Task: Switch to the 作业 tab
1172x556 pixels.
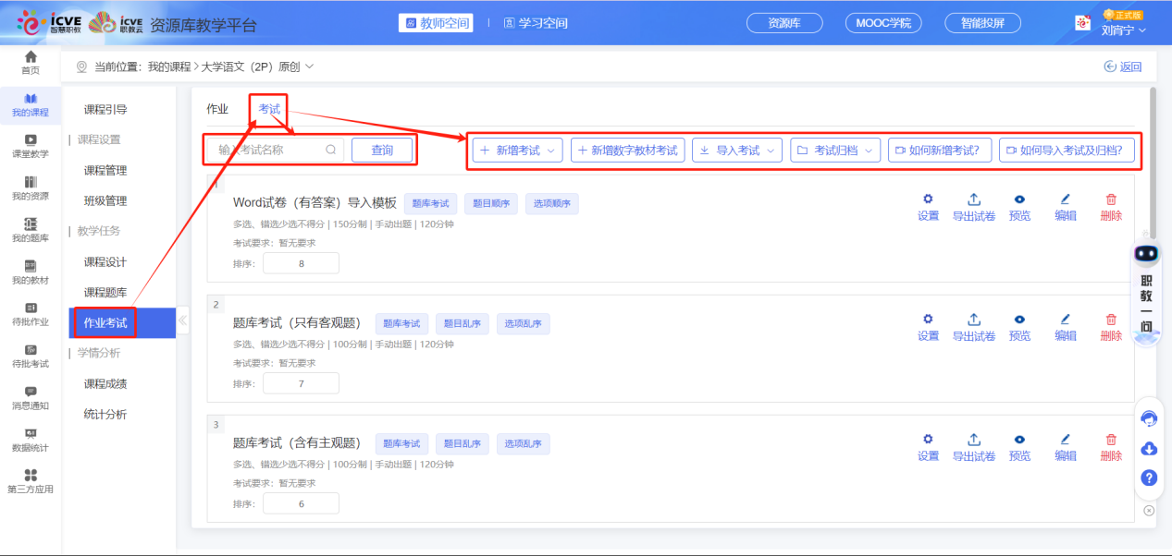Action: click(217, 109)
